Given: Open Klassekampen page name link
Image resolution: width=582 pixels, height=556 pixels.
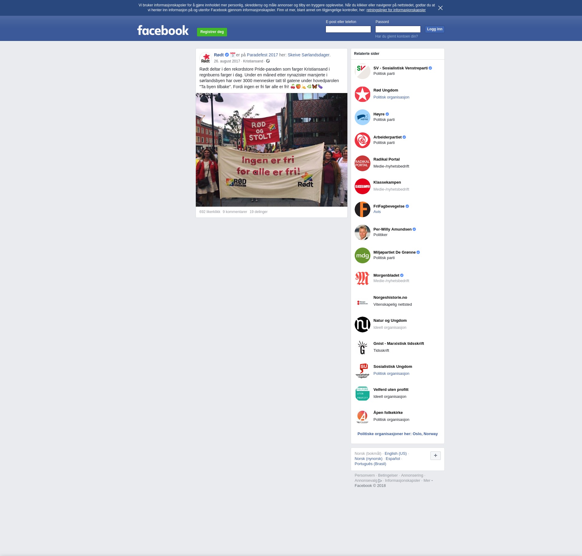Looking at the screenshot, I should [387, 182].
